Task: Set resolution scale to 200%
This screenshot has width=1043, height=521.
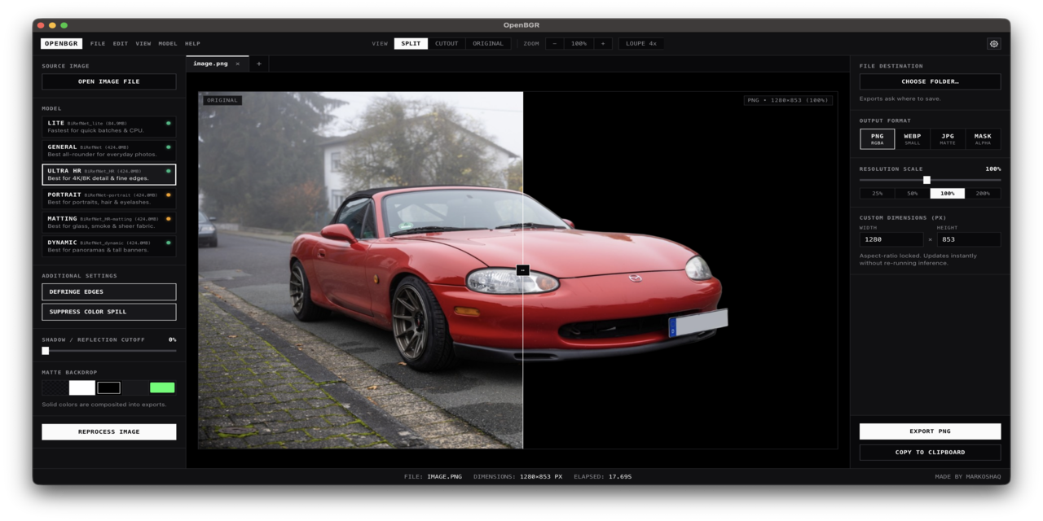Action: point(983,194)
